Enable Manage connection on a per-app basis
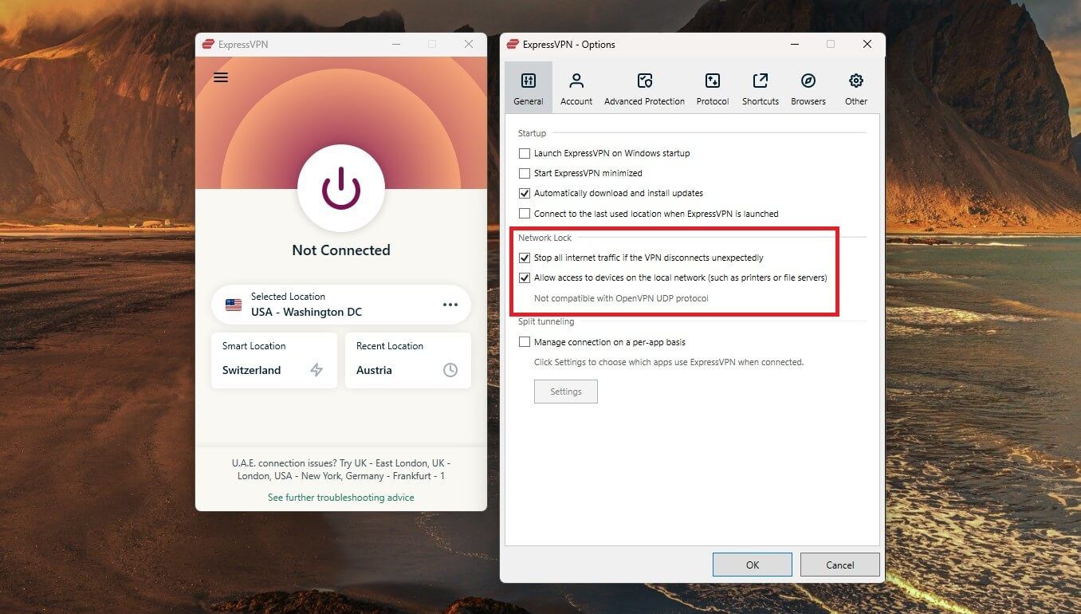The image size is (1081, 614). (525, 342)
